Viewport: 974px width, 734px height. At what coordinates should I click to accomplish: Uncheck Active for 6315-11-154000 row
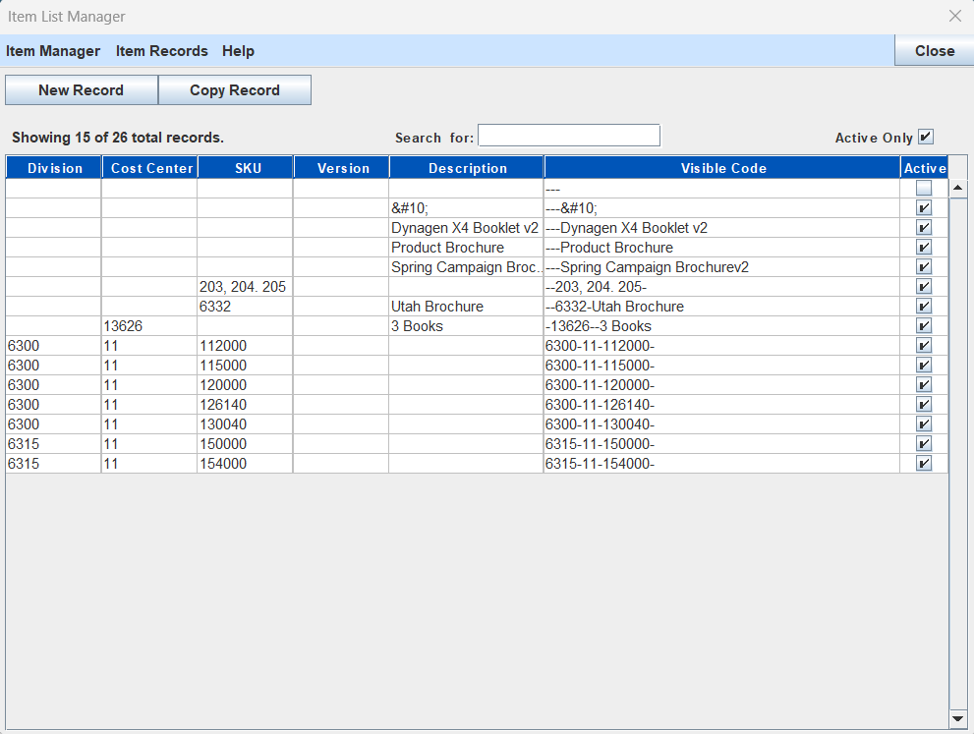(x=924, y=464)
